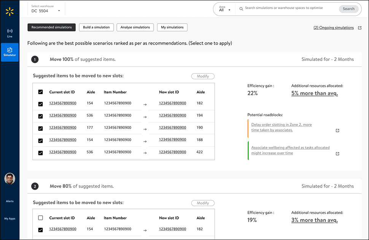Switch to Build a simulation tab

click(96, 27)
